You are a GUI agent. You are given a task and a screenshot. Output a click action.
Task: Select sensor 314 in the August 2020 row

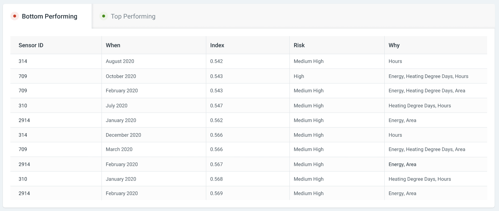pyautogui.click(x=23, y=61)
